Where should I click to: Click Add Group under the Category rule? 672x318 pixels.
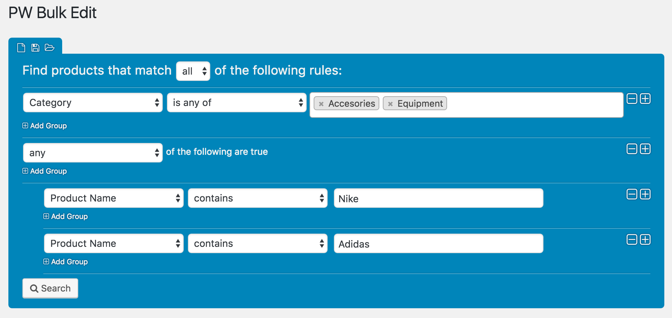tap(44, 126)
